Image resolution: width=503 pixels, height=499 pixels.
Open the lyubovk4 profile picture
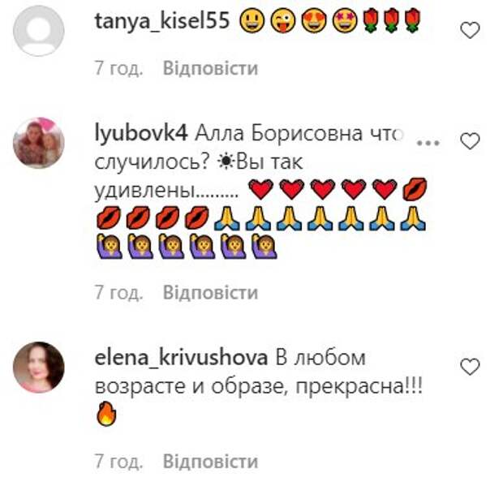[x=38, y=143]
